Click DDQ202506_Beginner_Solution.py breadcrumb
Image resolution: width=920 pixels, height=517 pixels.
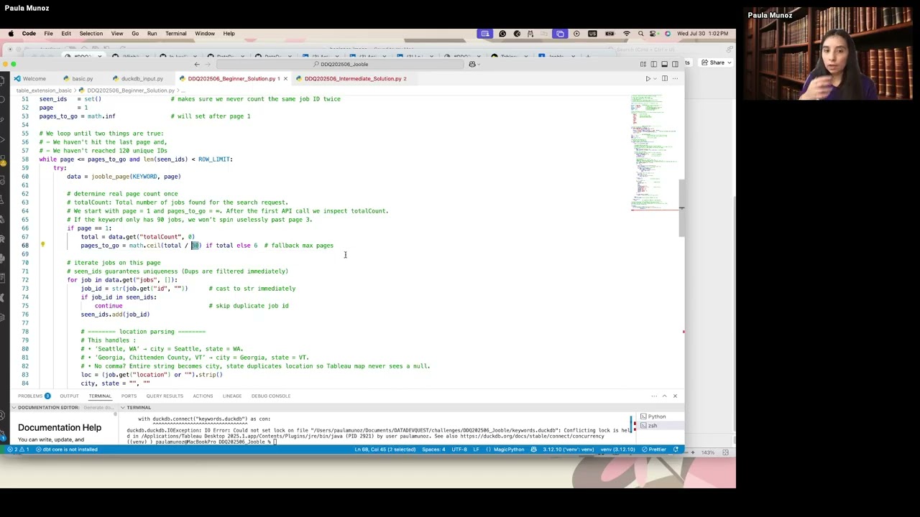pyautogui.click(x=126, y=90)
